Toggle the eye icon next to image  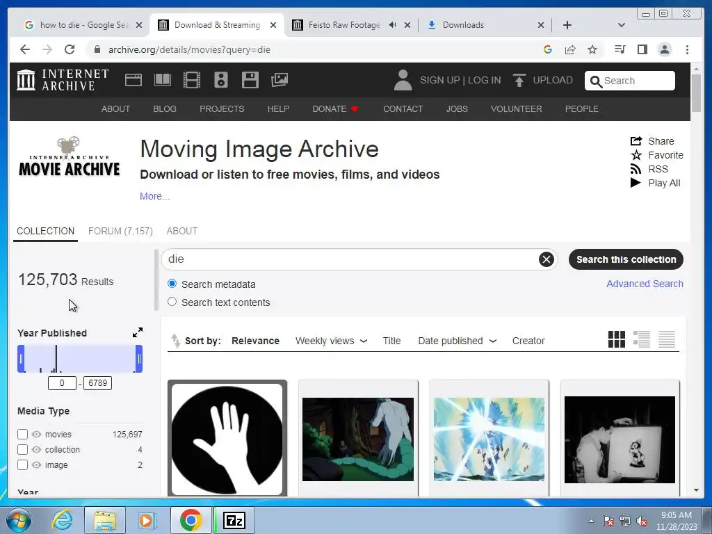click(37, 465)
